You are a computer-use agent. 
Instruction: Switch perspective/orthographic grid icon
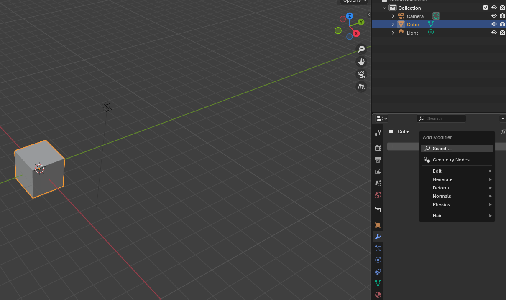click(x=361, y=87)
